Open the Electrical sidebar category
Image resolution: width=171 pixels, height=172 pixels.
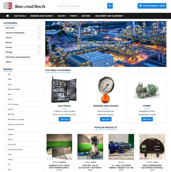coord(10,28)
